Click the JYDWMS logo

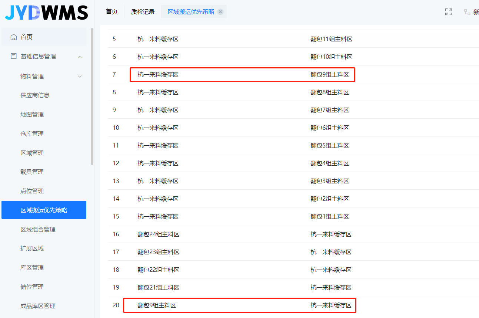pyautogui.click(x=46, y=13)
